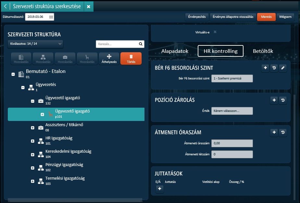The image size is (300, 203).
Task: Select the HR Igazgatóság label
Action: (x=59, y=138)
